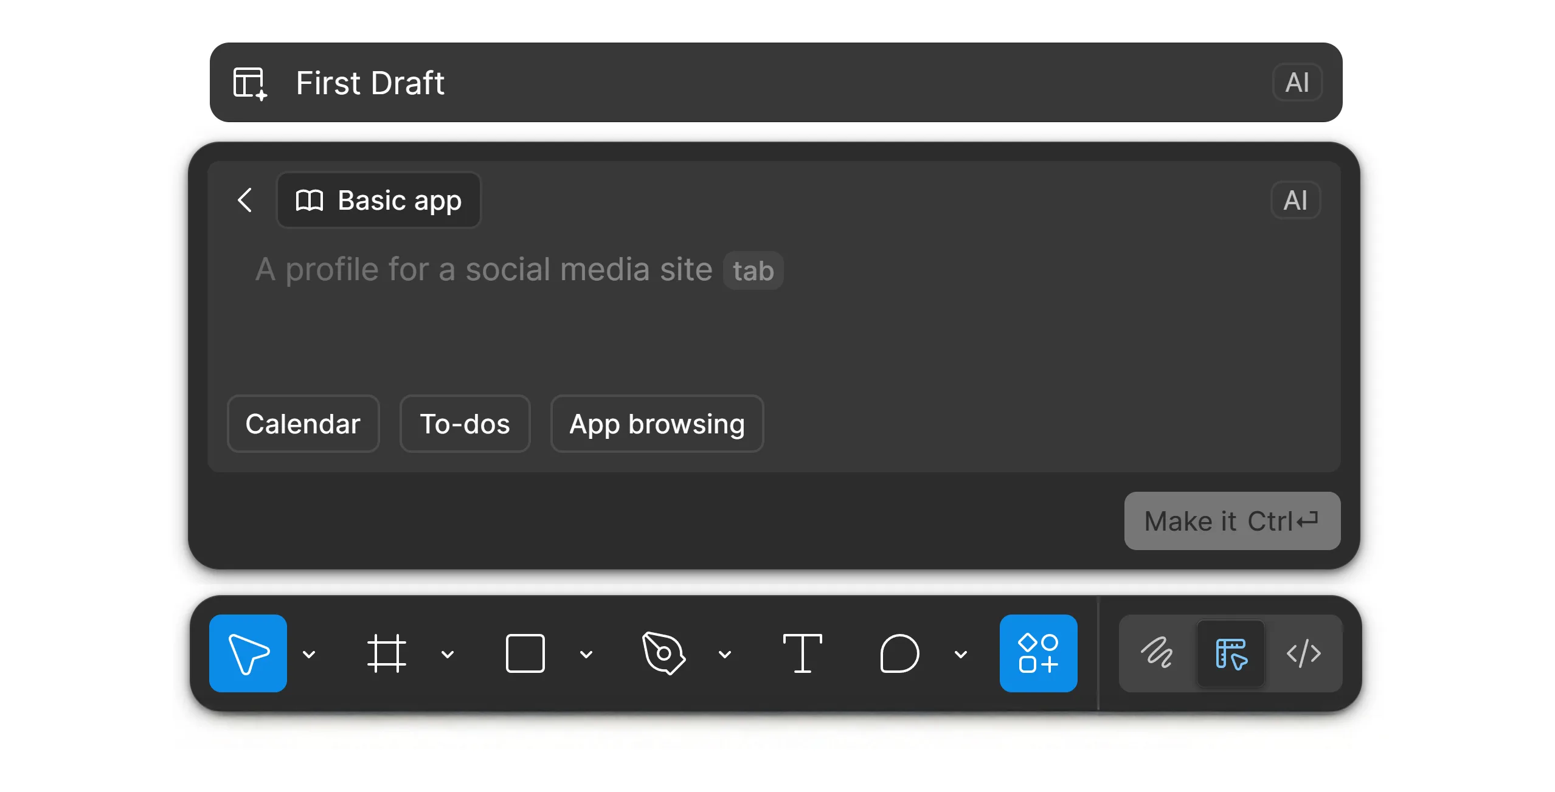Select the Pen tool
The width and height of the screenshot is (1555, 792).
663,653
